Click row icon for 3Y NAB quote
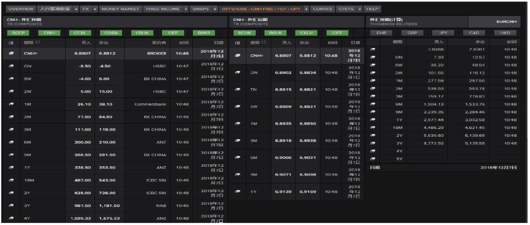530x225 pixels. click(11, 206)
